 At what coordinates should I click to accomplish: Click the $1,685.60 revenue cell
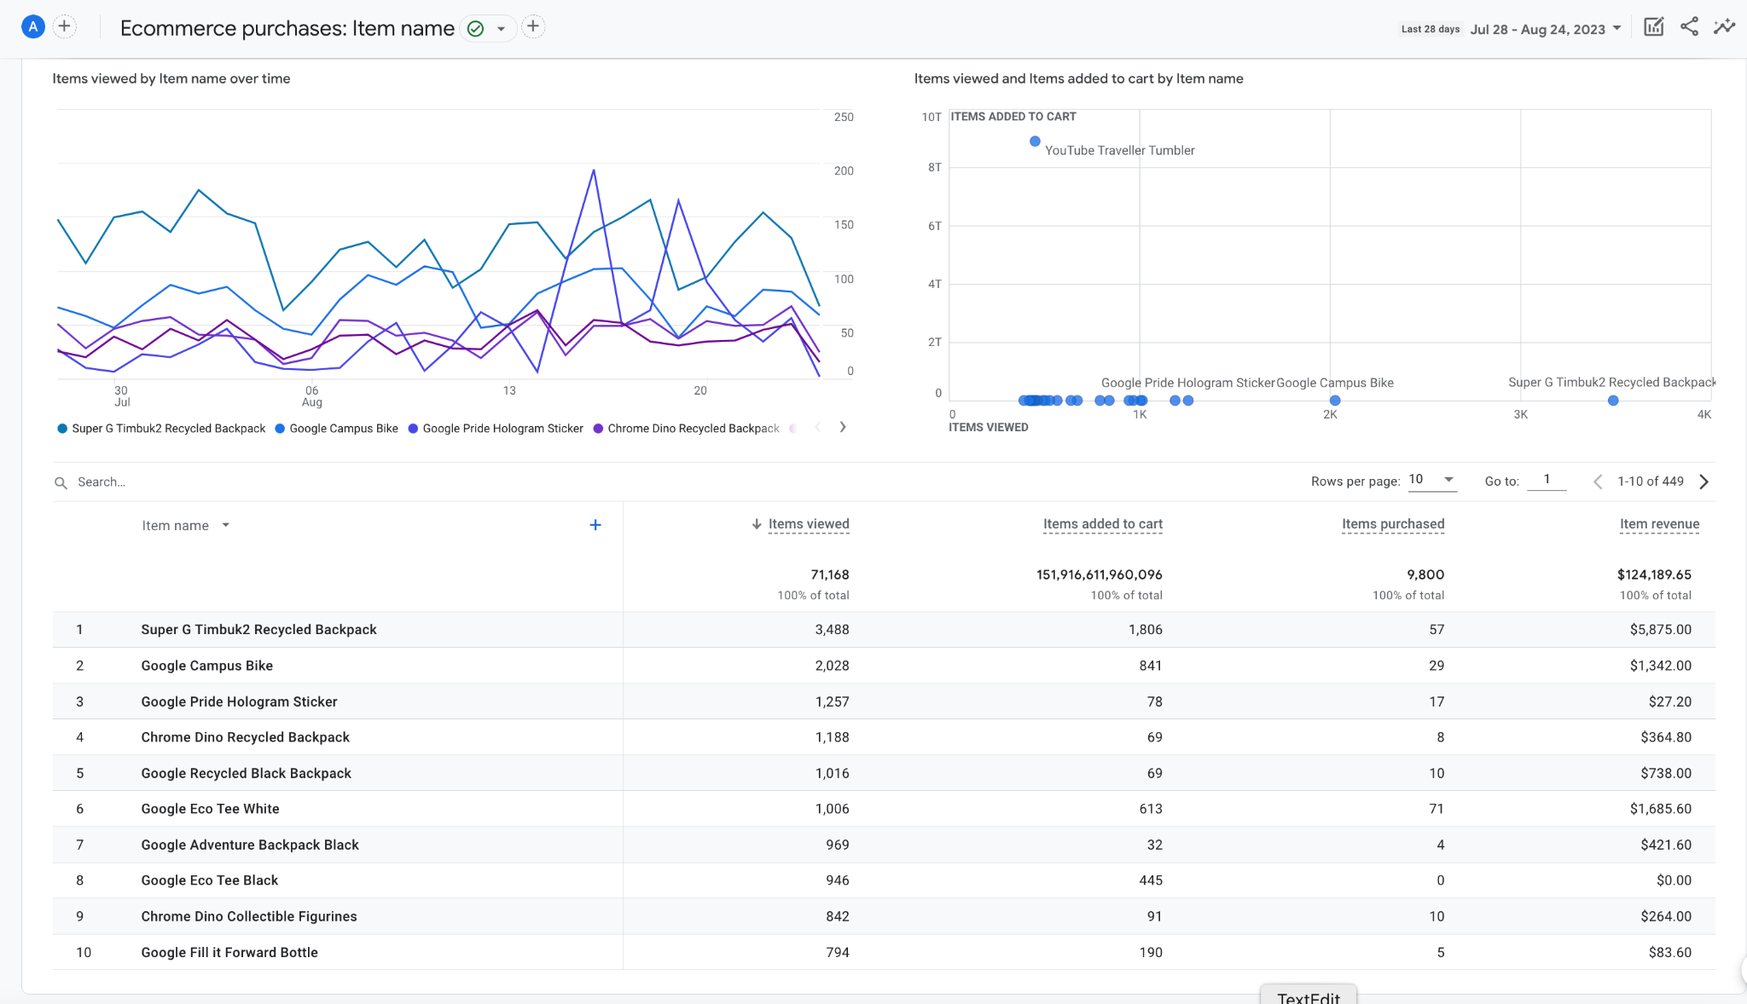click(x=1660, y=809)
